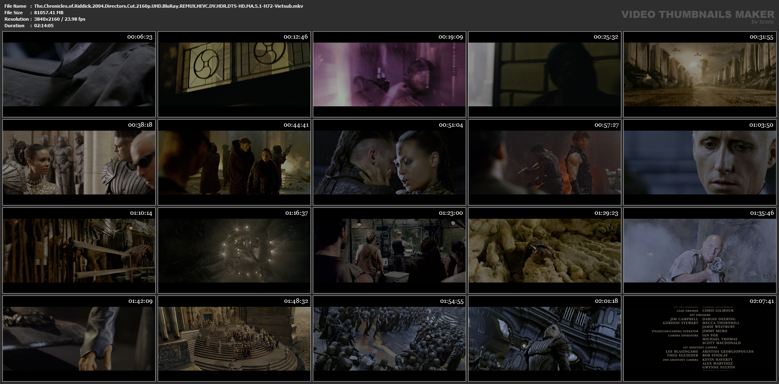Screen dimensions: 779x384
Task: Open the frame at 00:38:18
Action: point(79,162)
